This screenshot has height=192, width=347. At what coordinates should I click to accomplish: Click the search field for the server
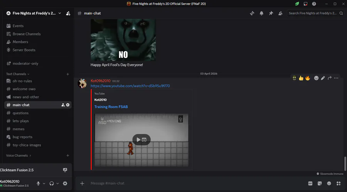tap(315, 13)
